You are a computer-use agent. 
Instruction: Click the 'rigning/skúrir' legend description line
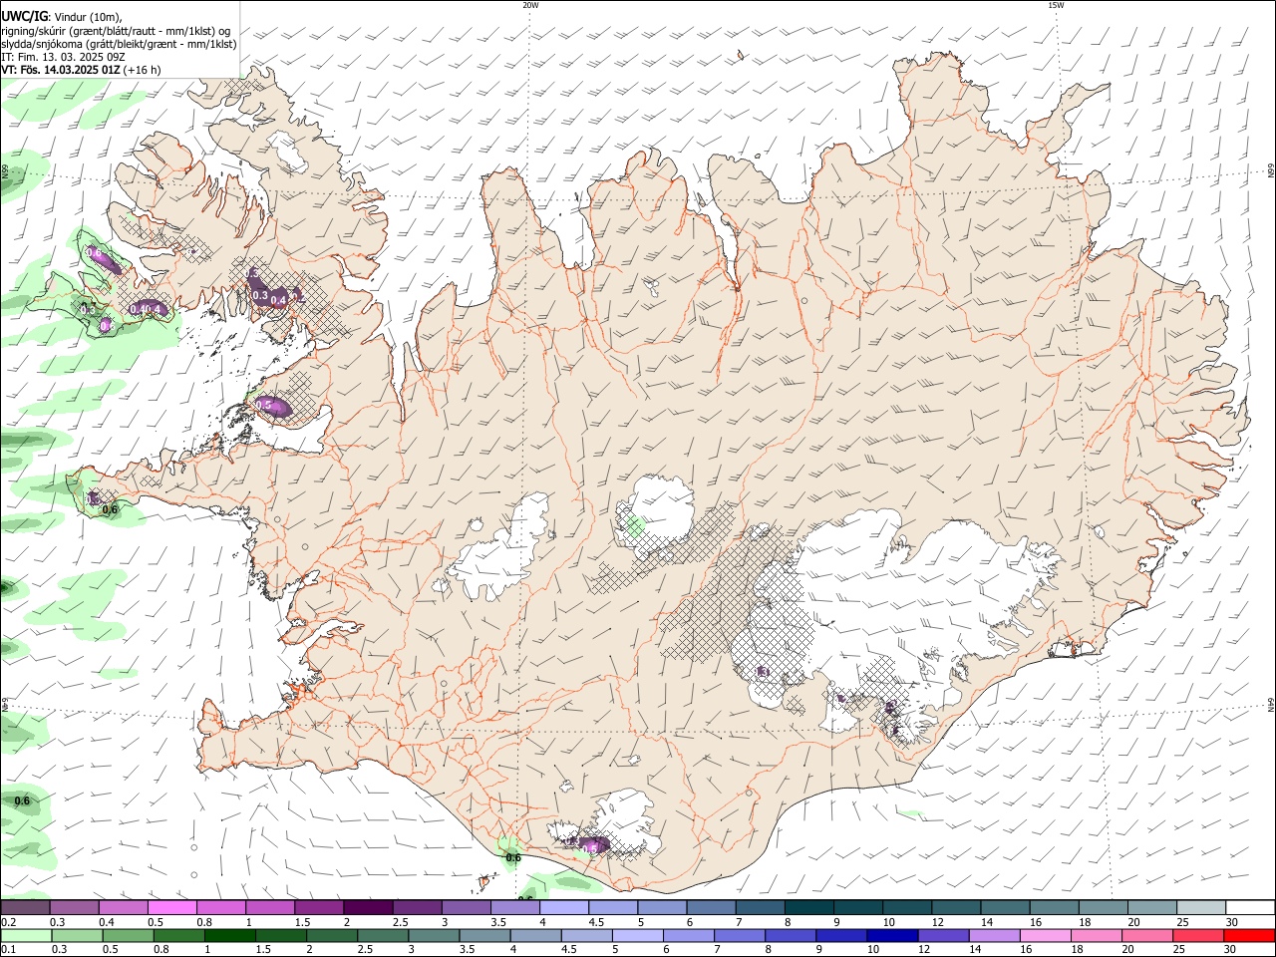point(116,31)
